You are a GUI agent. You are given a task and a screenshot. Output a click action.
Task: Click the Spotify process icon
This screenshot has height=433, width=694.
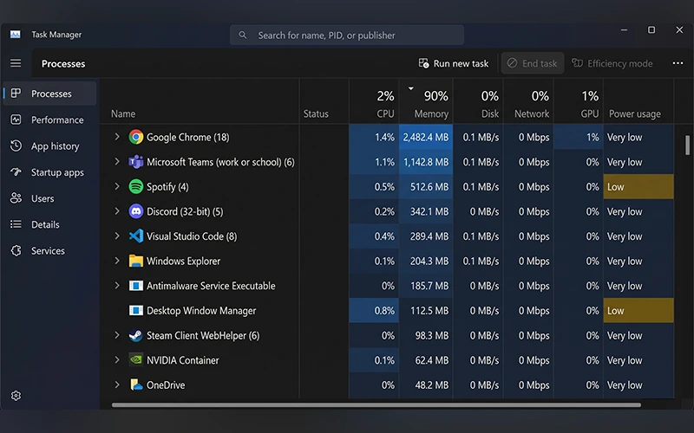[x=136, y=186]
